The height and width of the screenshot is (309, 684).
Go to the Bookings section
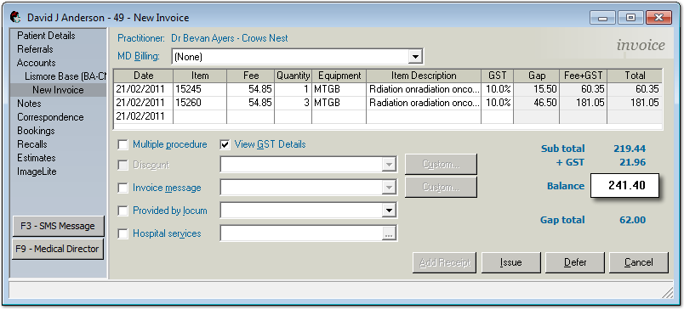point(36,131)
